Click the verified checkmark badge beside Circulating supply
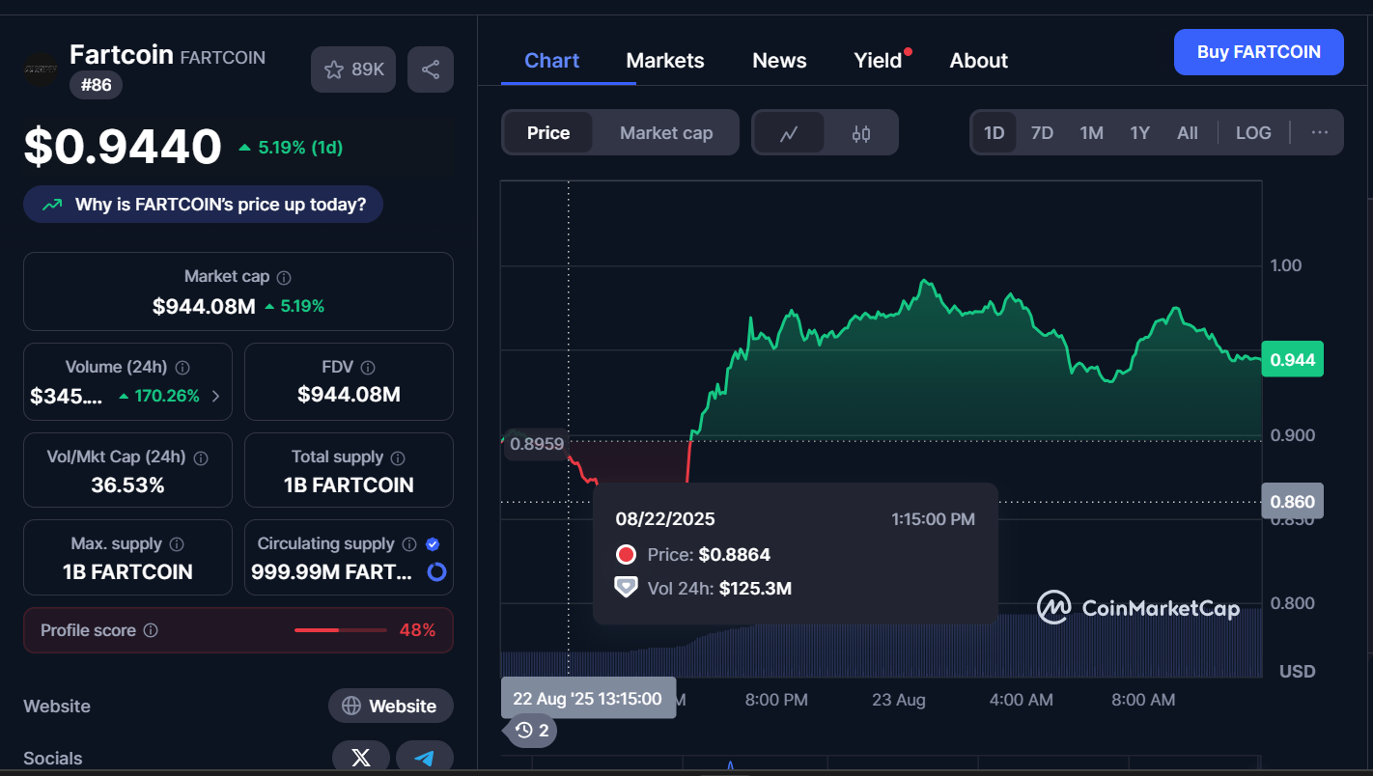1373x776 pixels. coord(433,544)
